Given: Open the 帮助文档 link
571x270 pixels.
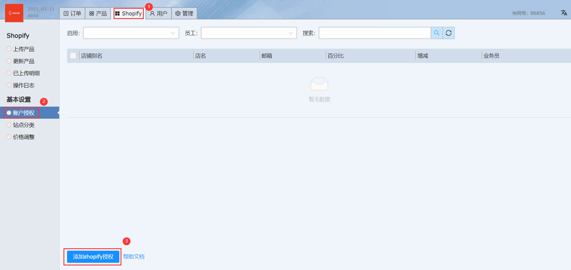Looking at the screenshot, I should pyautogui.click(x=134, y=256).
